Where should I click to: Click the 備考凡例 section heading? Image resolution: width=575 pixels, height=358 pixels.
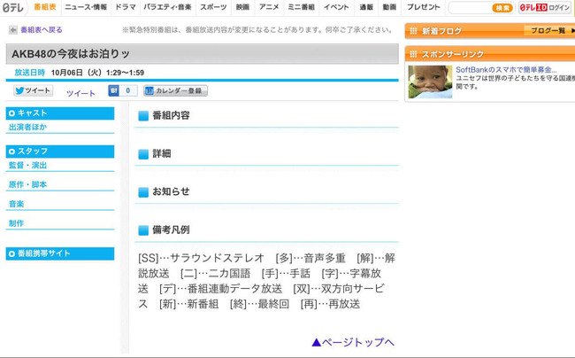pyautogui.click(x=171, y=230)
